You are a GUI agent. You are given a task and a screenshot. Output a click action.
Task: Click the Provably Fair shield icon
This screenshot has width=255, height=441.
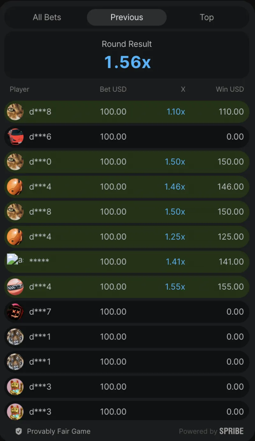pos(19,431)
